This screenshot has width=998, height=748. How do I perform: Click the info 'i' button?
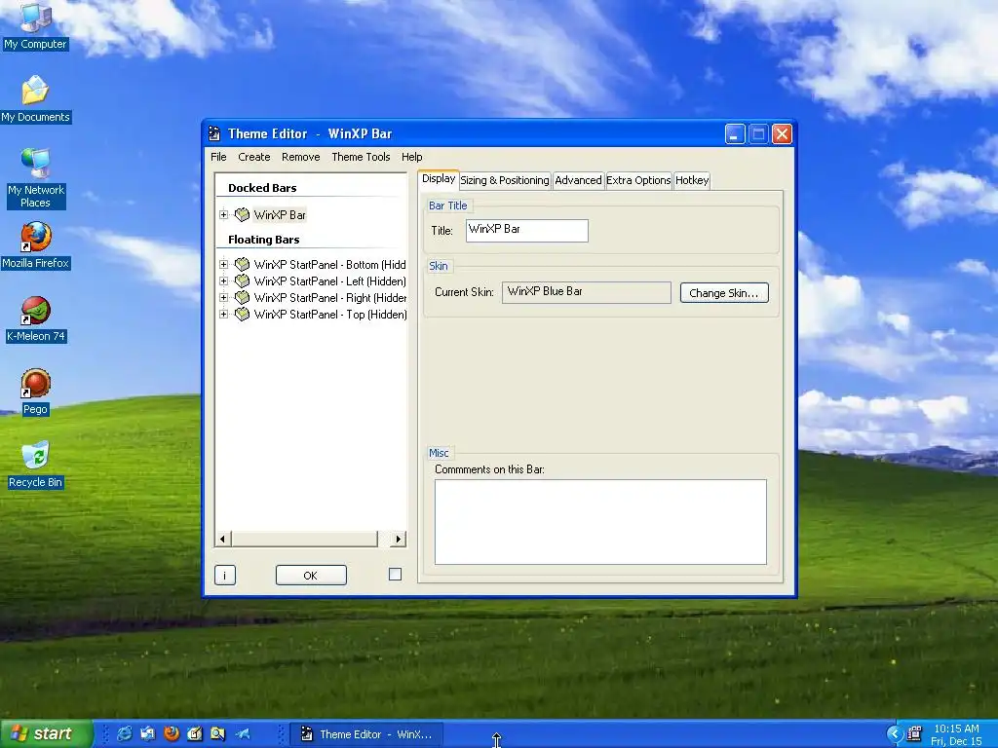click(x=225, y=576)
